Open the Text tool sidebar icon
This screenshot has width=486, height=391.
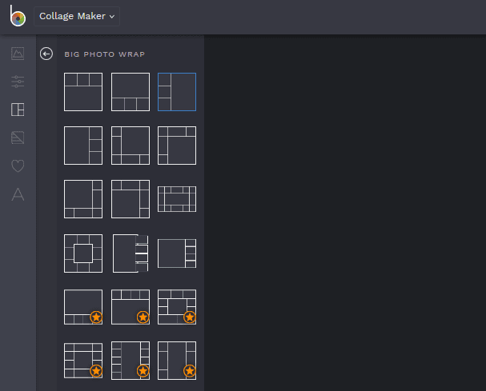click(x=18, y=194)
